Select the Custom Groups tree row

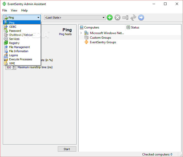[130, 37]
